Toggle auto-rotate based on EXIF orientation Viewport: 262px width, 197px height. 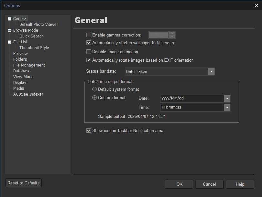pyautogui.click(x=88, y=60)
